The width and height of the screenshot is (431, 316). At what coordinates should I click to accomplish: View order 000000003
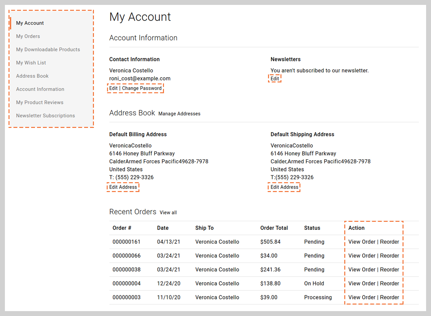coord(362,297)
